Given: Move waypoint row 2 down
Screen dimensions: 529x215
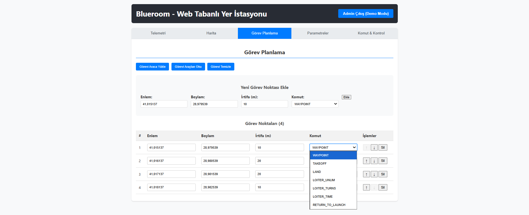Looking at the screenshot, I should pos(374,161).
